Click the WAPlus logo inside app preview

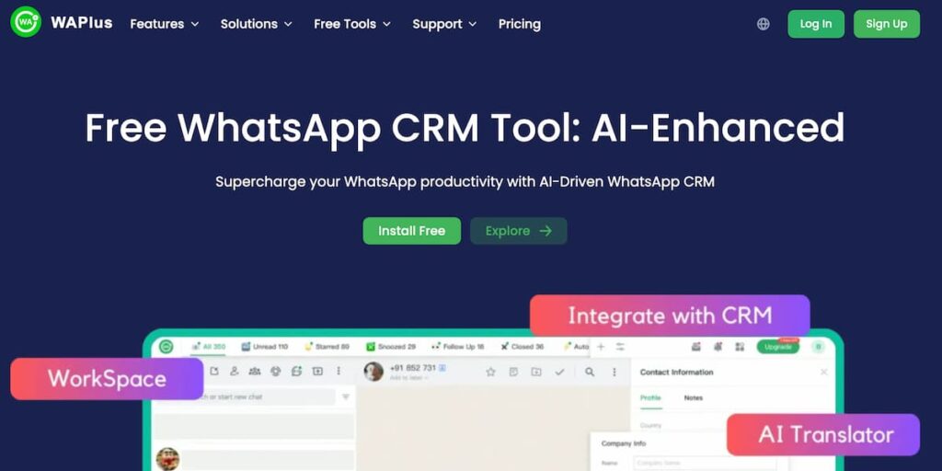[167, 347]
